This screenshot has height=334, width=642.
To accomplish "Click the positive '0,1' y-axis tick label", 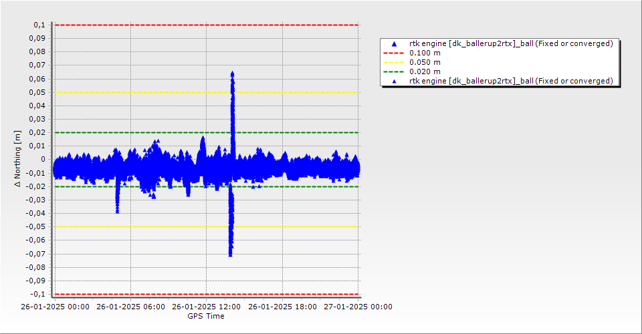I will [x=39, y=25].
